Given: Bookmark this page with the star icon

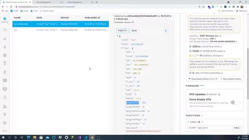Looking at the screenshot, I should (x=203, y=7).
